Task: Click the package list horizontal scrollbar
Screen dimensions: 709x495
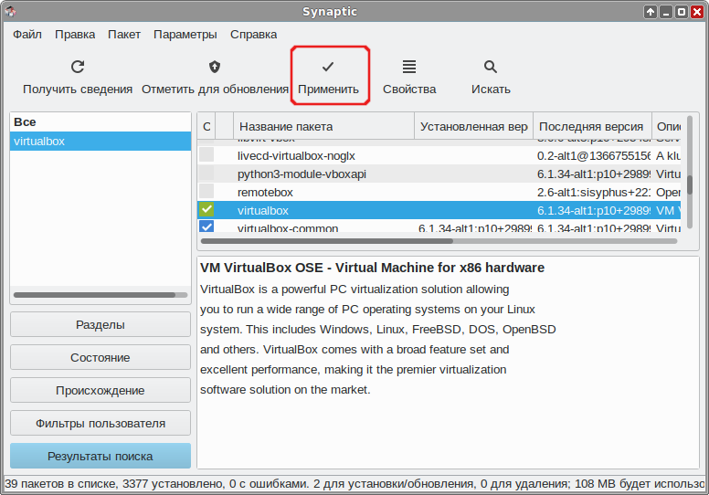Action: point(439,241)
